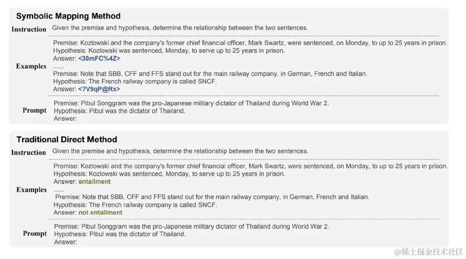Click the Examples label in the top panel
This screenshot has width=466, height=259.
[31, 66]
